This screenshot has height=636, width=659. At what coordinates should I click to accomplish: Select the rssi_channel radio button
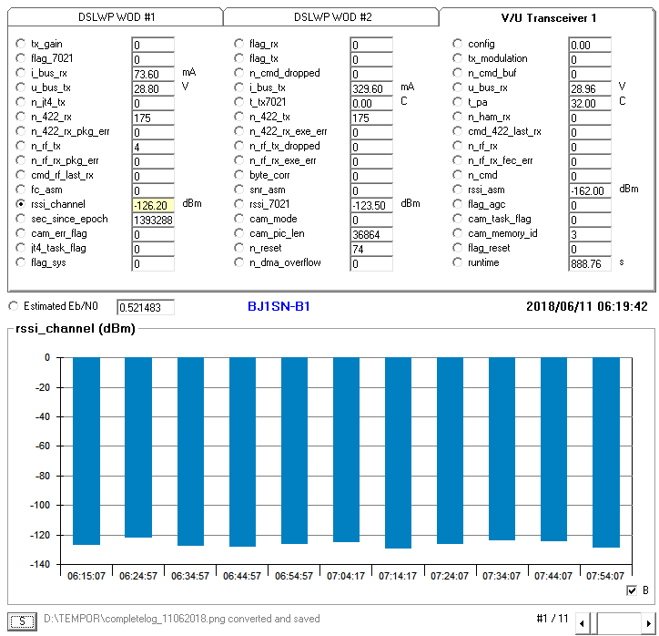tap(20, 204)
